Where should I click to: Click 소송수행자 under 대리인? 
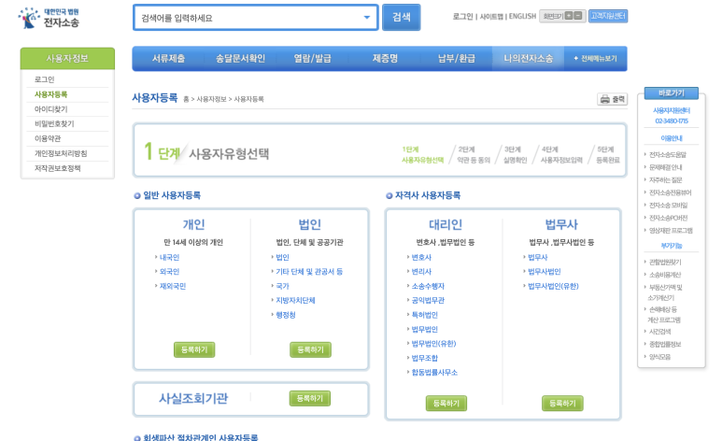[428, 286]
